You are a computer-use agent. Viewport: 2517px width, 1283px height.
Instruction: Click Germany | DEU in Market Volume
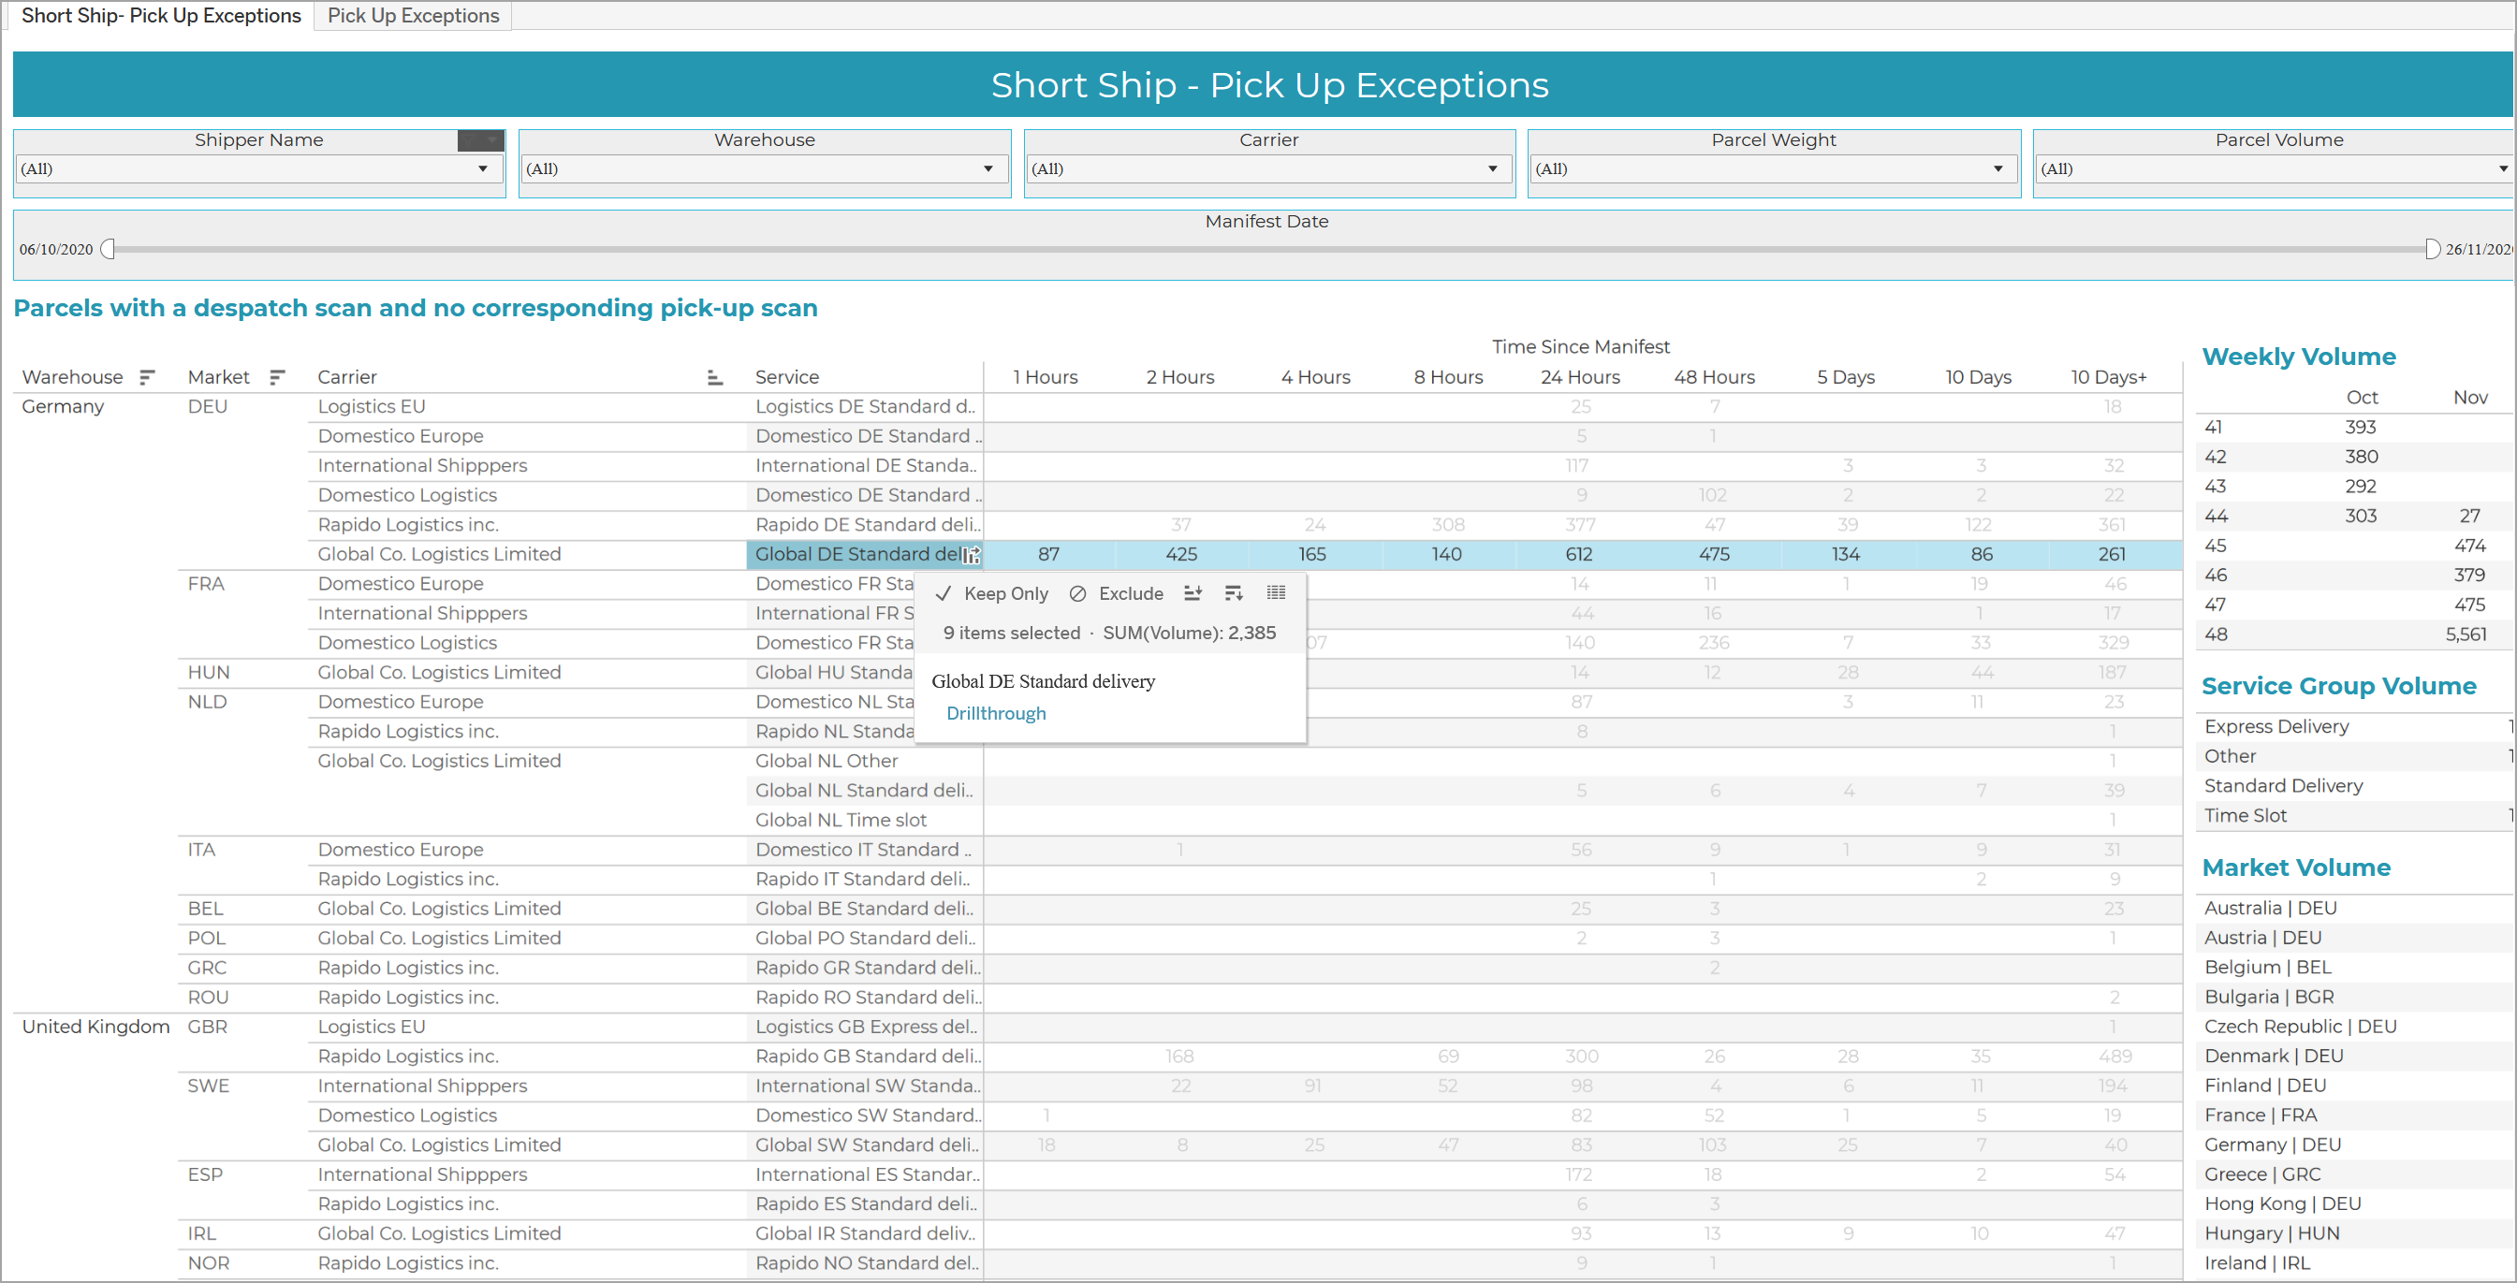click(x=2272, y=1144)
